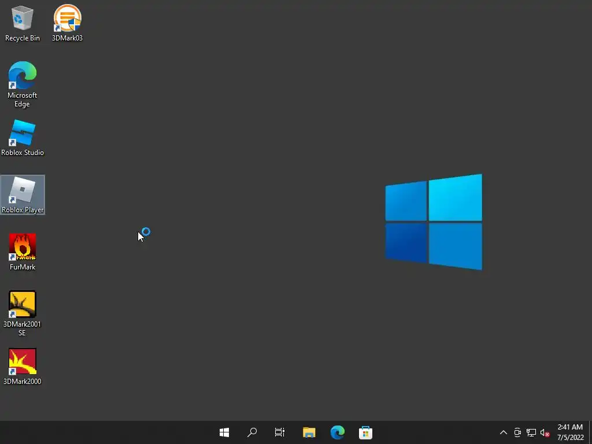The image size is (592, 444).
Task: Click Show desktop sliver at taskbar end
Action: 590,432
